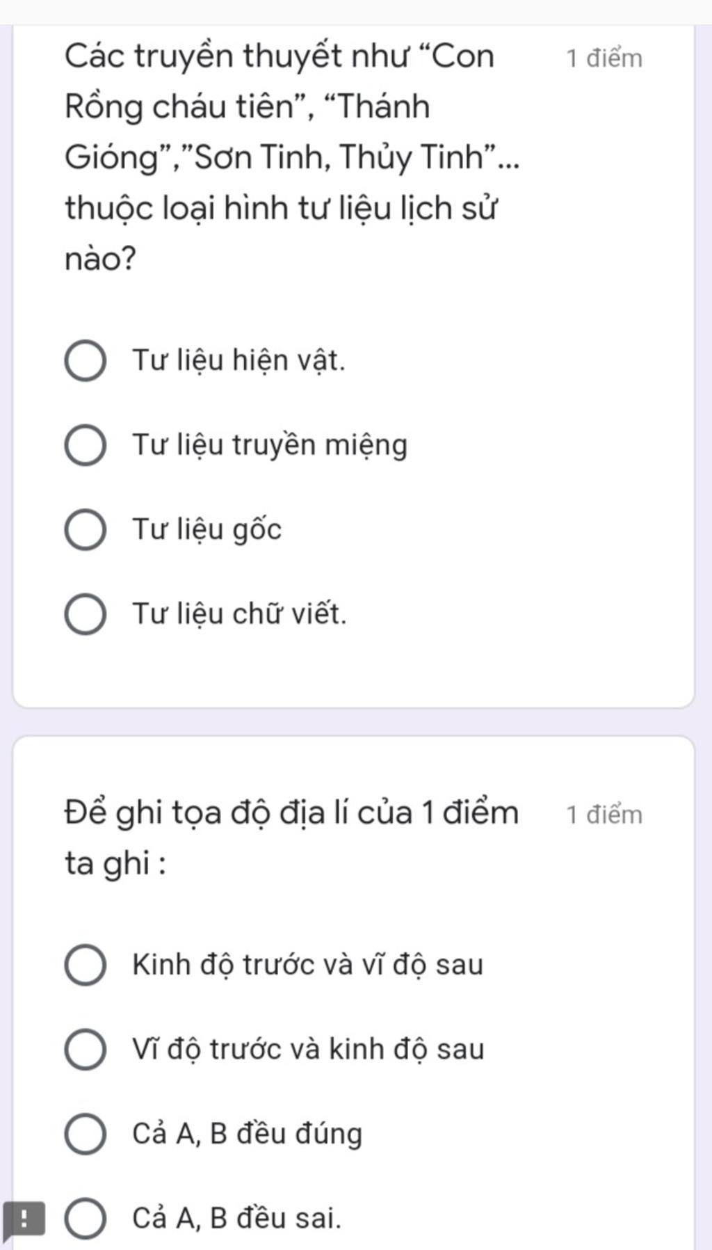Choose the 'Tư liệu truyền miệng' radio circle

click(86, 445)
